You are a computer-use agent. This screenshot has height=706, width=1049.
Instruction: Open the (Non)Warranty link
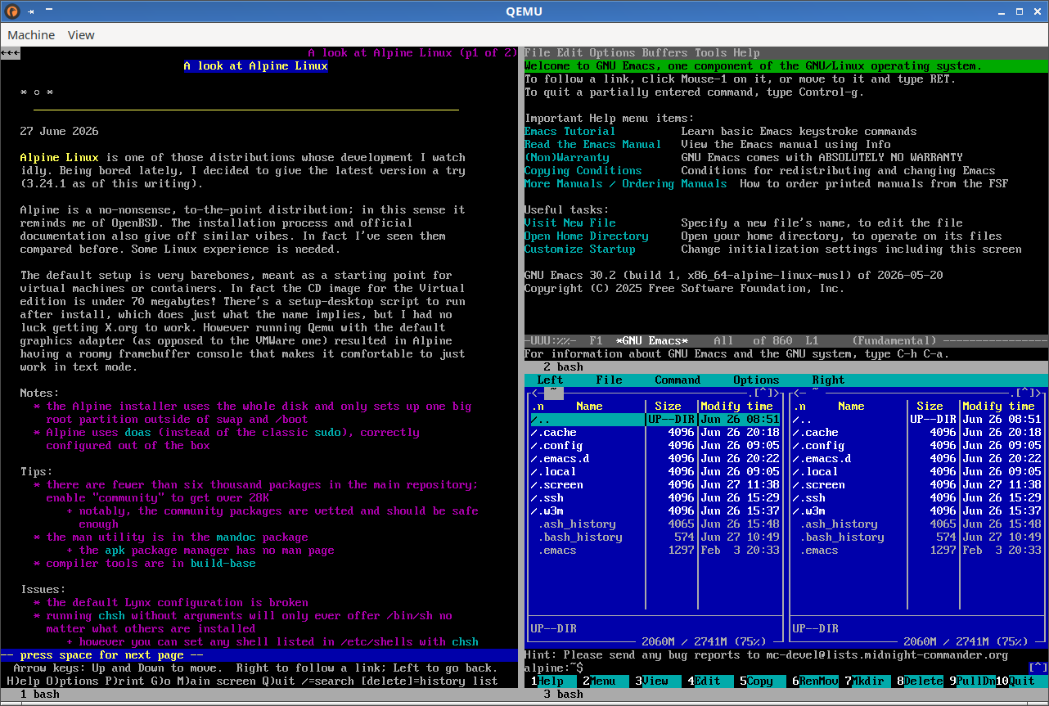(567, 158)
